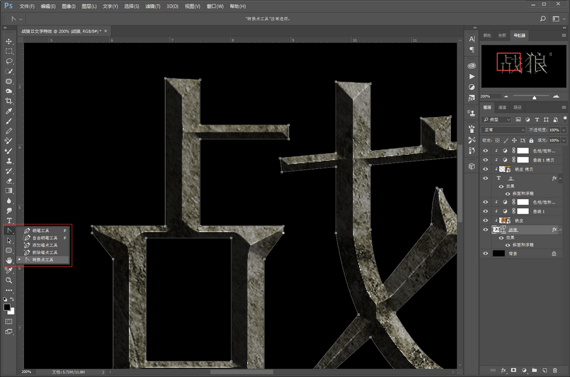570x377 pixels.
Task: Collapse the effects list on 战狼 layer
Action: [x=560, y=230]
